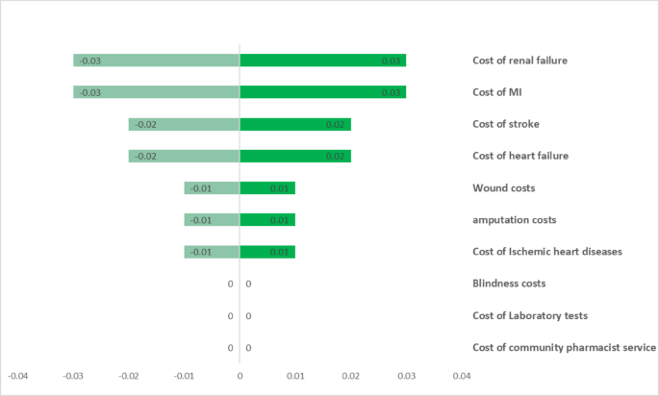Screen dimensions: 659x396
Task: Click the 'Cost of renal failure' label
Action: coord(520,61)
